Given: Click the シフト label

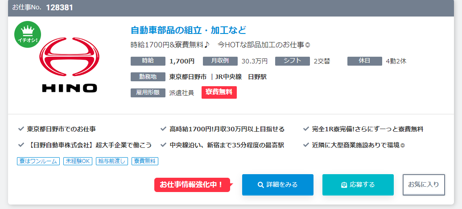Looking at the screenshot, I should point(292,61).
